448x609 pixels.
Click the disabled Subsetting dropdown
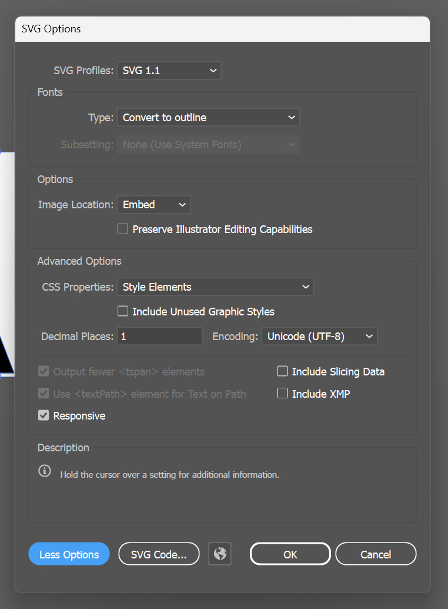click(x=208, y=145)
